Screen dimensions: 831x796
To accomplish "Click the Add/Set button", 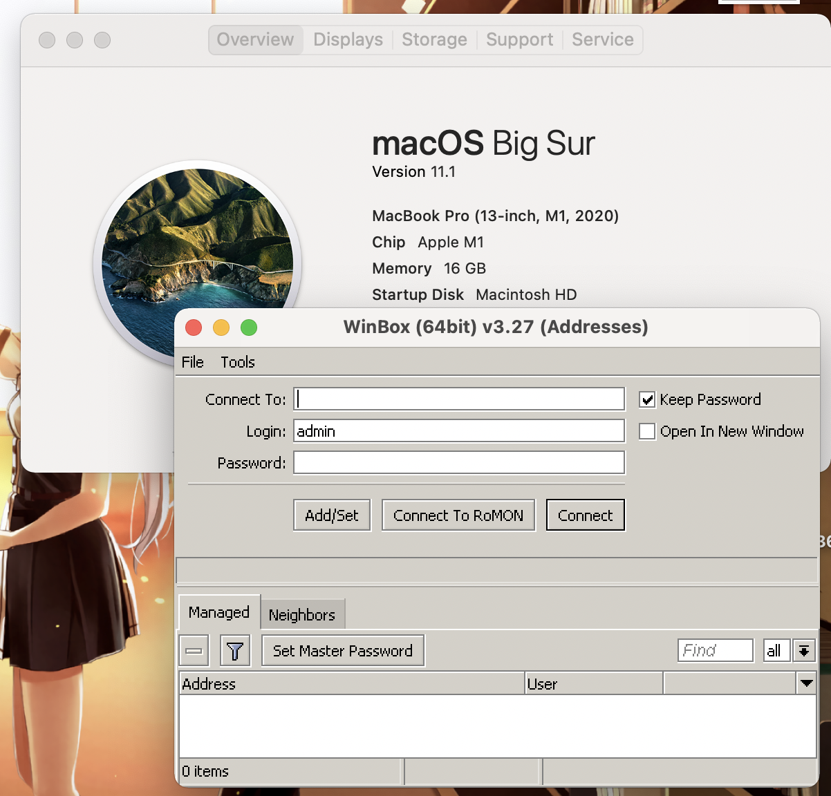I will pyautogui.click(x=332, y=515).
